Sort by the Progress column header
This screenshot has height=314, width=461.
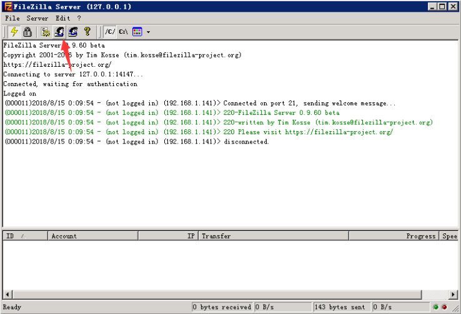pyautogui.click(x=394, y=236)
